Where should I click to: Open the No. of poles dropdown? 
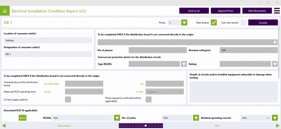[x=196, y=118]
